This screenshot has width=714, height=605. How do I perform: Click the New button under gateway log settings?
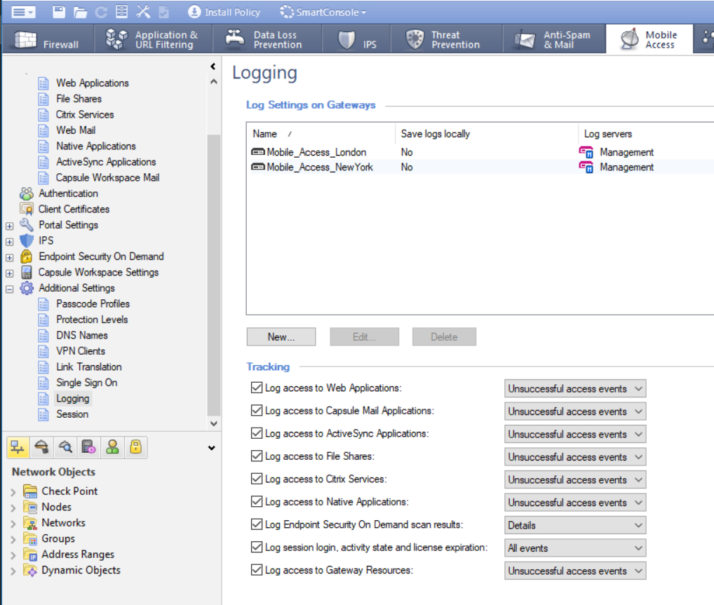(x=281, y=337)
